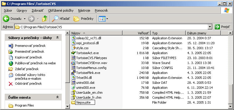234x110 pixels.
Task: Select the TortoiseCVS.Filetypes file icon
Action: [x=73, y=58]
